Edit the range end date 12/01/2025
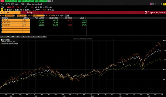Image resolution: width=166 pixels, height=97 pixels. click(x=21, y=15)
